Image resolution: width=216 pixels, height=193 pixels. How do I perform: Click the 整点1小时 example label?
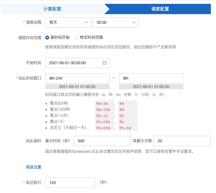[x=59, y=116]
